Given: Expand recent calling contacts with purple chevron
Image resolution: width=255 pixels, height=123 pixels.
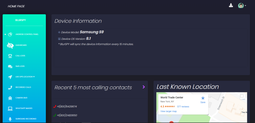Looking at the screenshot, I should point(144,87).
